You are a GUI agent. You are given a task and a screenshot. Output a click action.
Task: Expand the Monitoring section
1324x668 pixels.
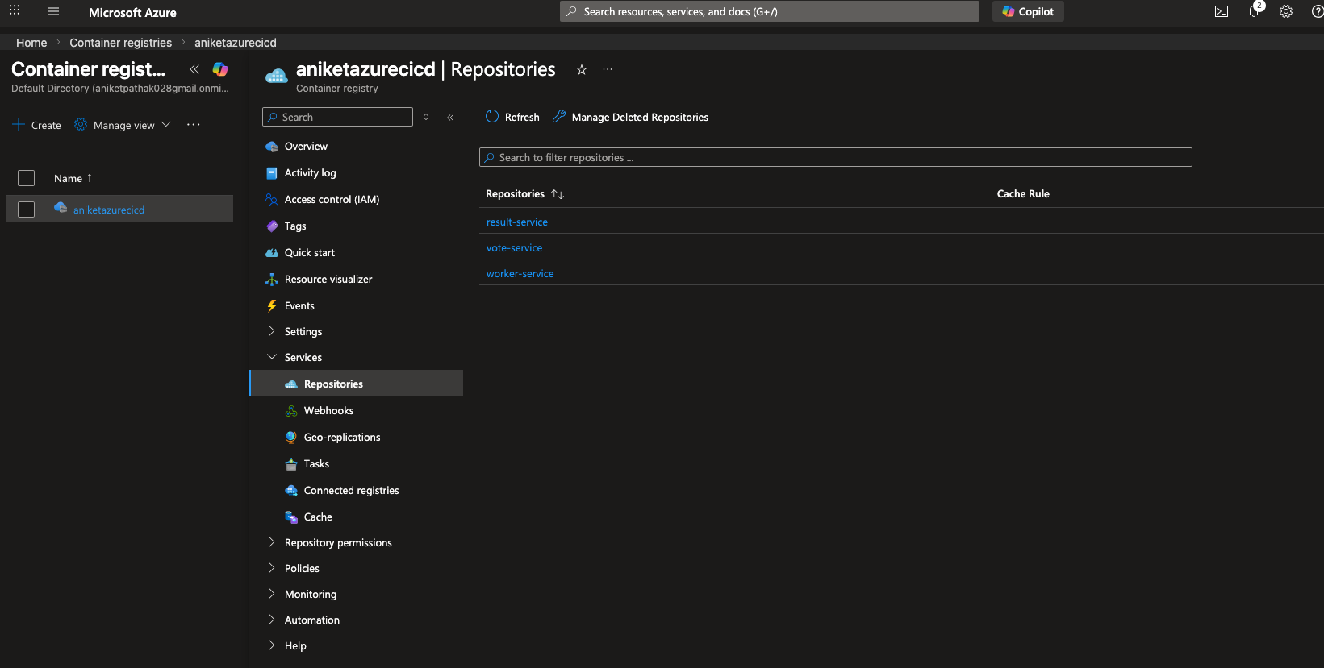click(310, 594)
